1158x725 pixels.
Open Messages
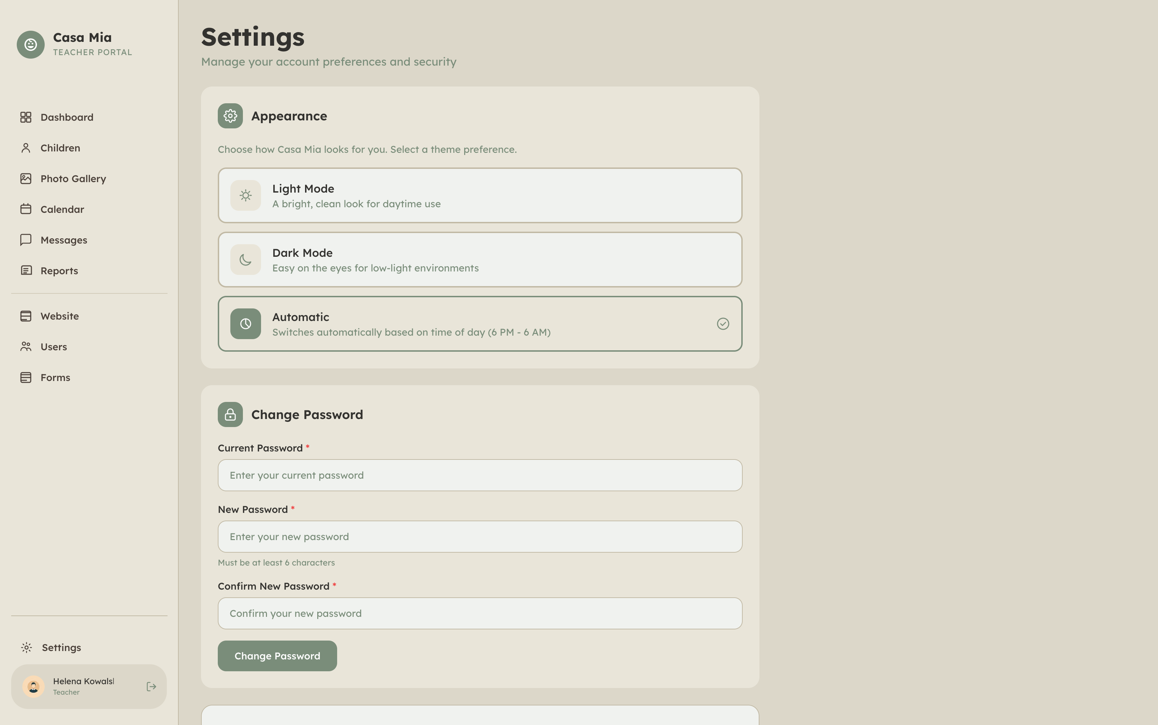(x=63, y=240)
